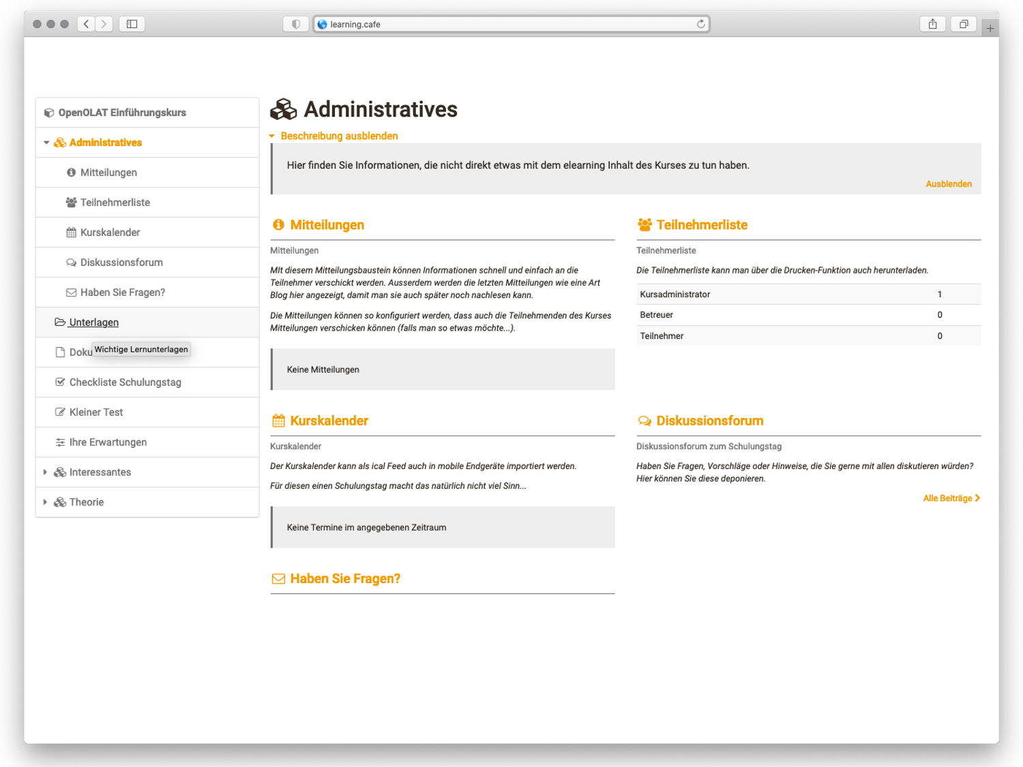1023x767 pixels.
Task: Click the envelope icon beside Haben Sie Fragen? in the sidebar
Action: click(x=71, y=293)
